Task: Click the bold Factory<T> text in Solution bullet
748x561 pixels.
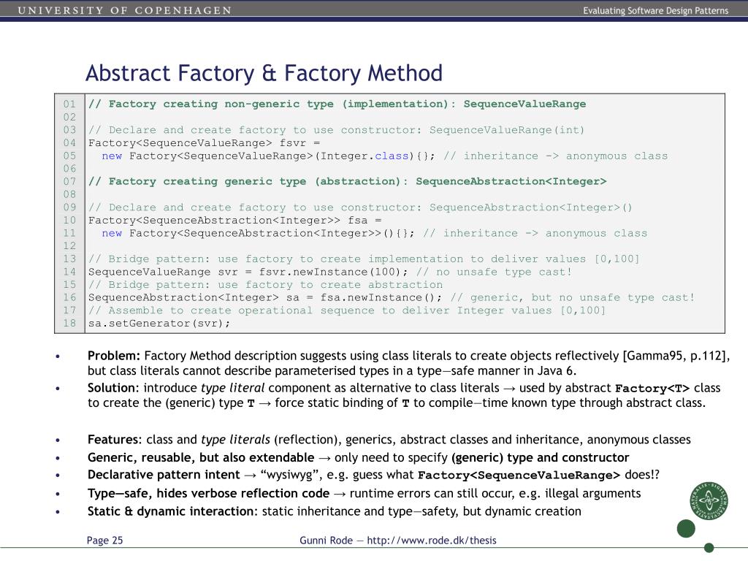Action: coord(652,389)
